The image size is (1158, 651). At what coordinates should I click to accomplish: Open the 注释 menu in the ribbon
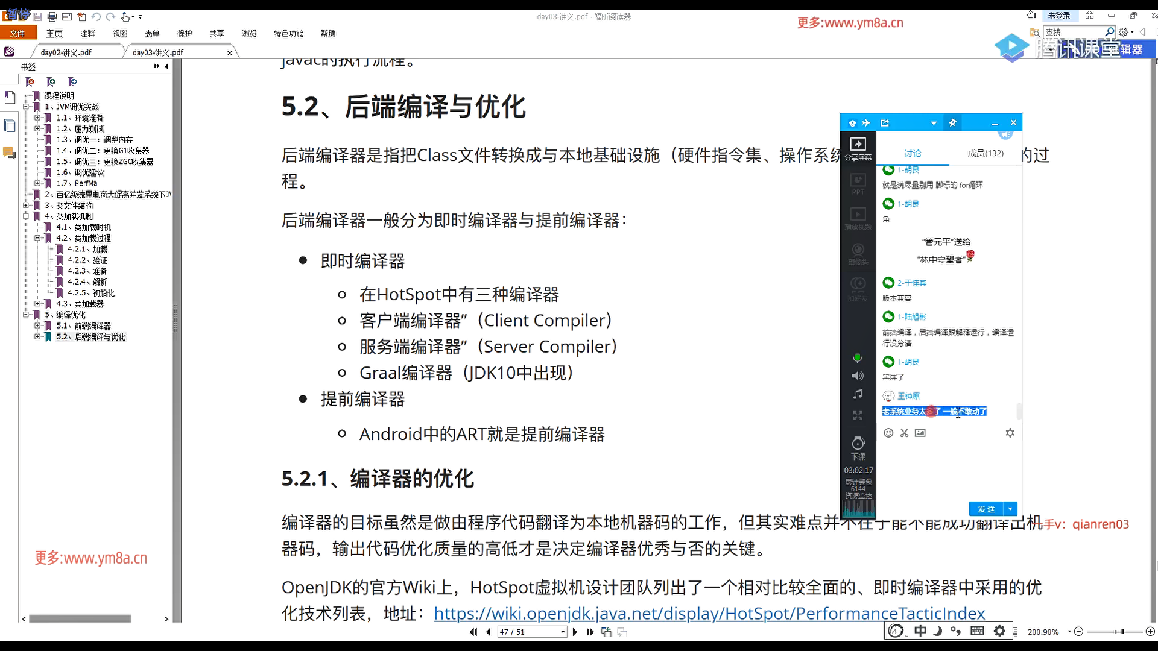pos(87,34)
